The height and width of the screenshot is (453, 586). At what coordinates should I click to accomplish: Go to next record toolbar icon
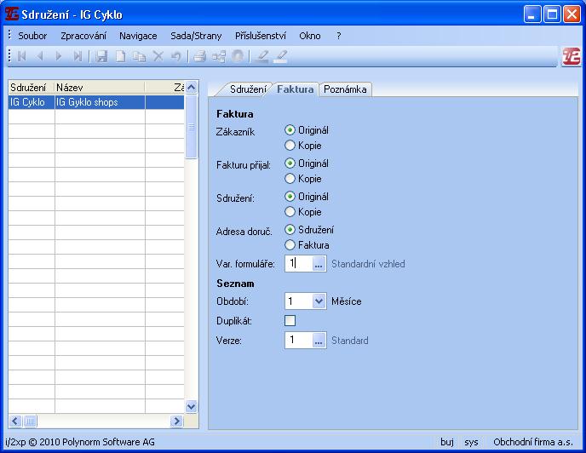59,56
